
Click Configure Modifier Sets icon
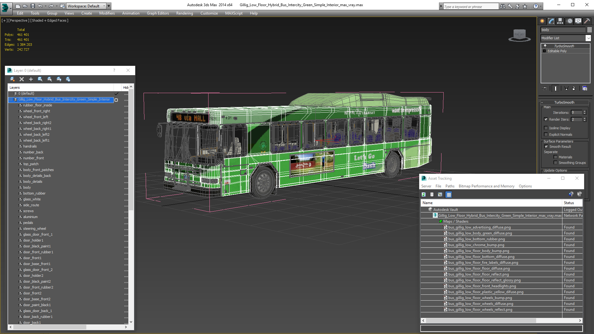pyautogui.click(x=585, y=88)
